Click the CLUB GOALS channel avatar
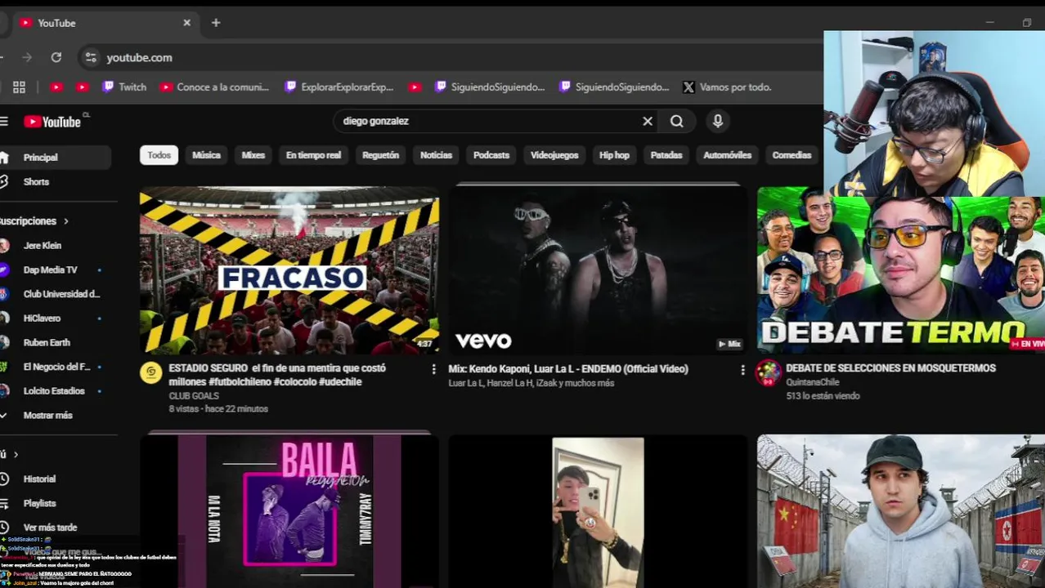1045x588 pixels. click(150, 372)
